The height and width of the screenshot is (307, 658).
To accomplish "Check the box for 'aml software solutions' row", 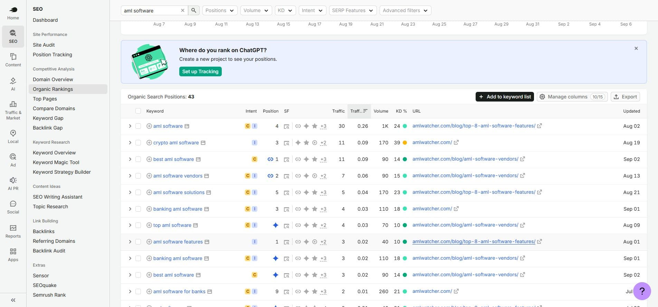I will pyautogui.click(x=138, y=192).
